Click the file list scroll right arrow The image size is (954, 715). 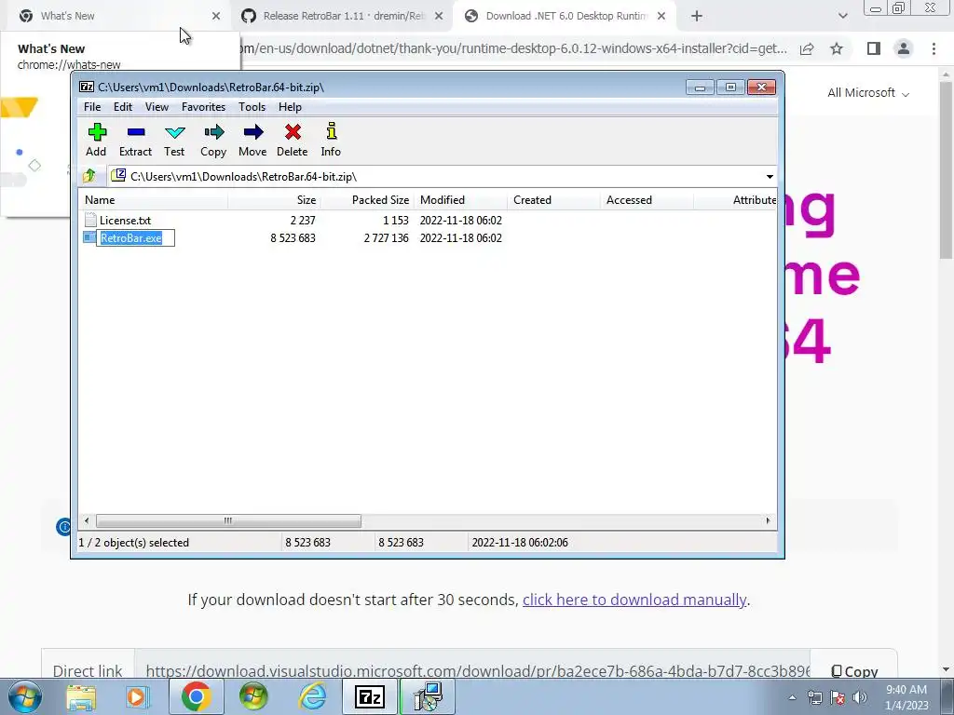pyautogui.click(x=768, y=521)
